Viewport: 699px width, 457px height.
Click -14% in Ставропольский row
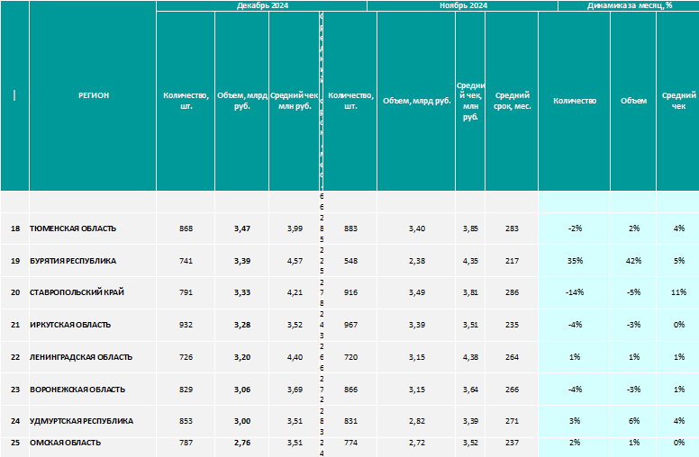tap(575, 292)
